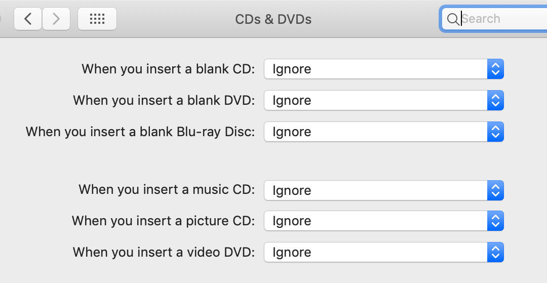The height and width of the screenshot is (283, 547).
Task: Click blue arrows for blank Blu-ray Disc
Action: pos(495,132)
